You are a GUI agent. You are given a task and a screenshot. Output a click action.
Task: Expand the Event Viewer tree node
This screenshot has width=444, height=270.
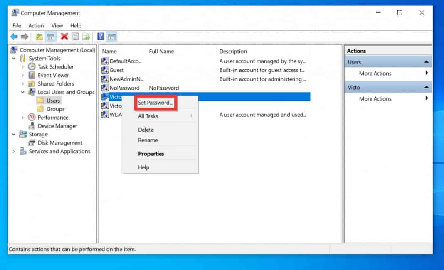coord(24,75)
